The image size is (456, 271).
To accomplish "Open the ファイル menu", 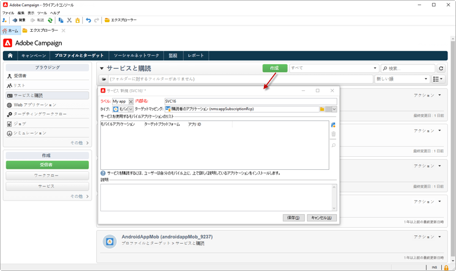I will click(8, 13).
